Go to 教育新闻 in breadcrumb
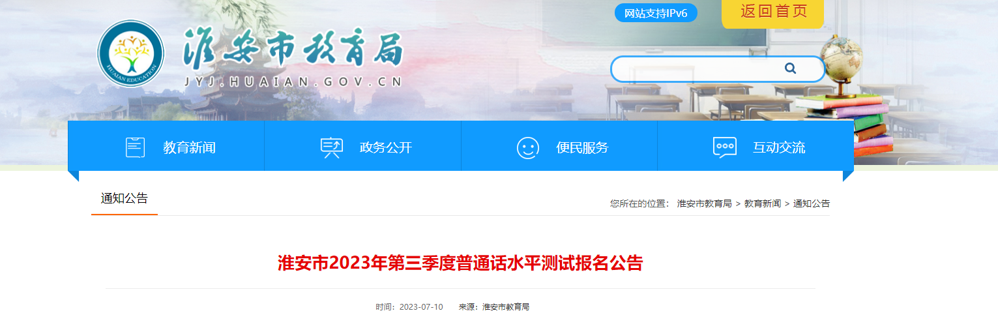The image size is (998, 328). (x=763, y=203)
